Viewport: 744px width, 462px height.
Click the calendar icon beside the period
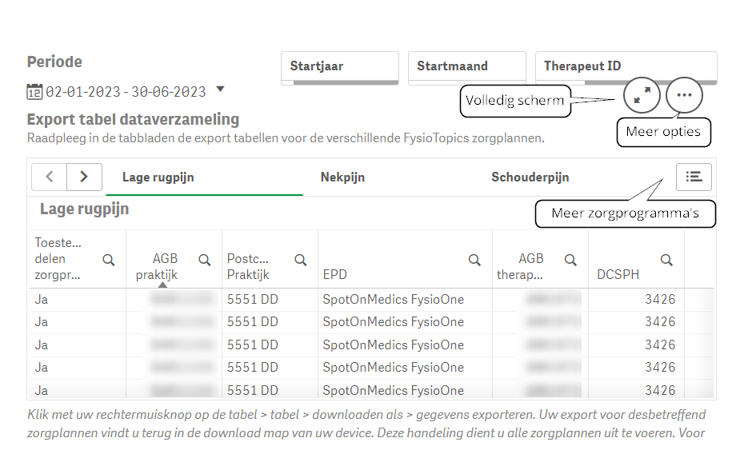[x=34, y=91]
